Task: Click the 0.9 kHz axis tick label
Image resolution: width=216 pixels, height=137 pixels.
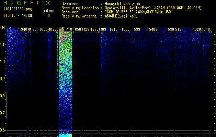Action: pos(3,79)
